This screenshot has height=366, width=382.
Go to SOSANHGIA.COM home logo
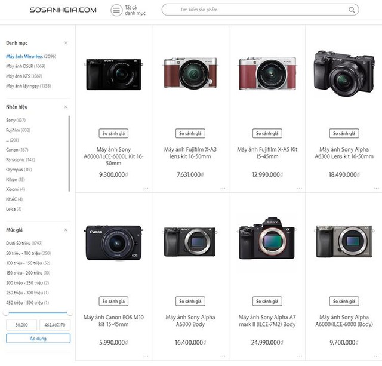63,10
